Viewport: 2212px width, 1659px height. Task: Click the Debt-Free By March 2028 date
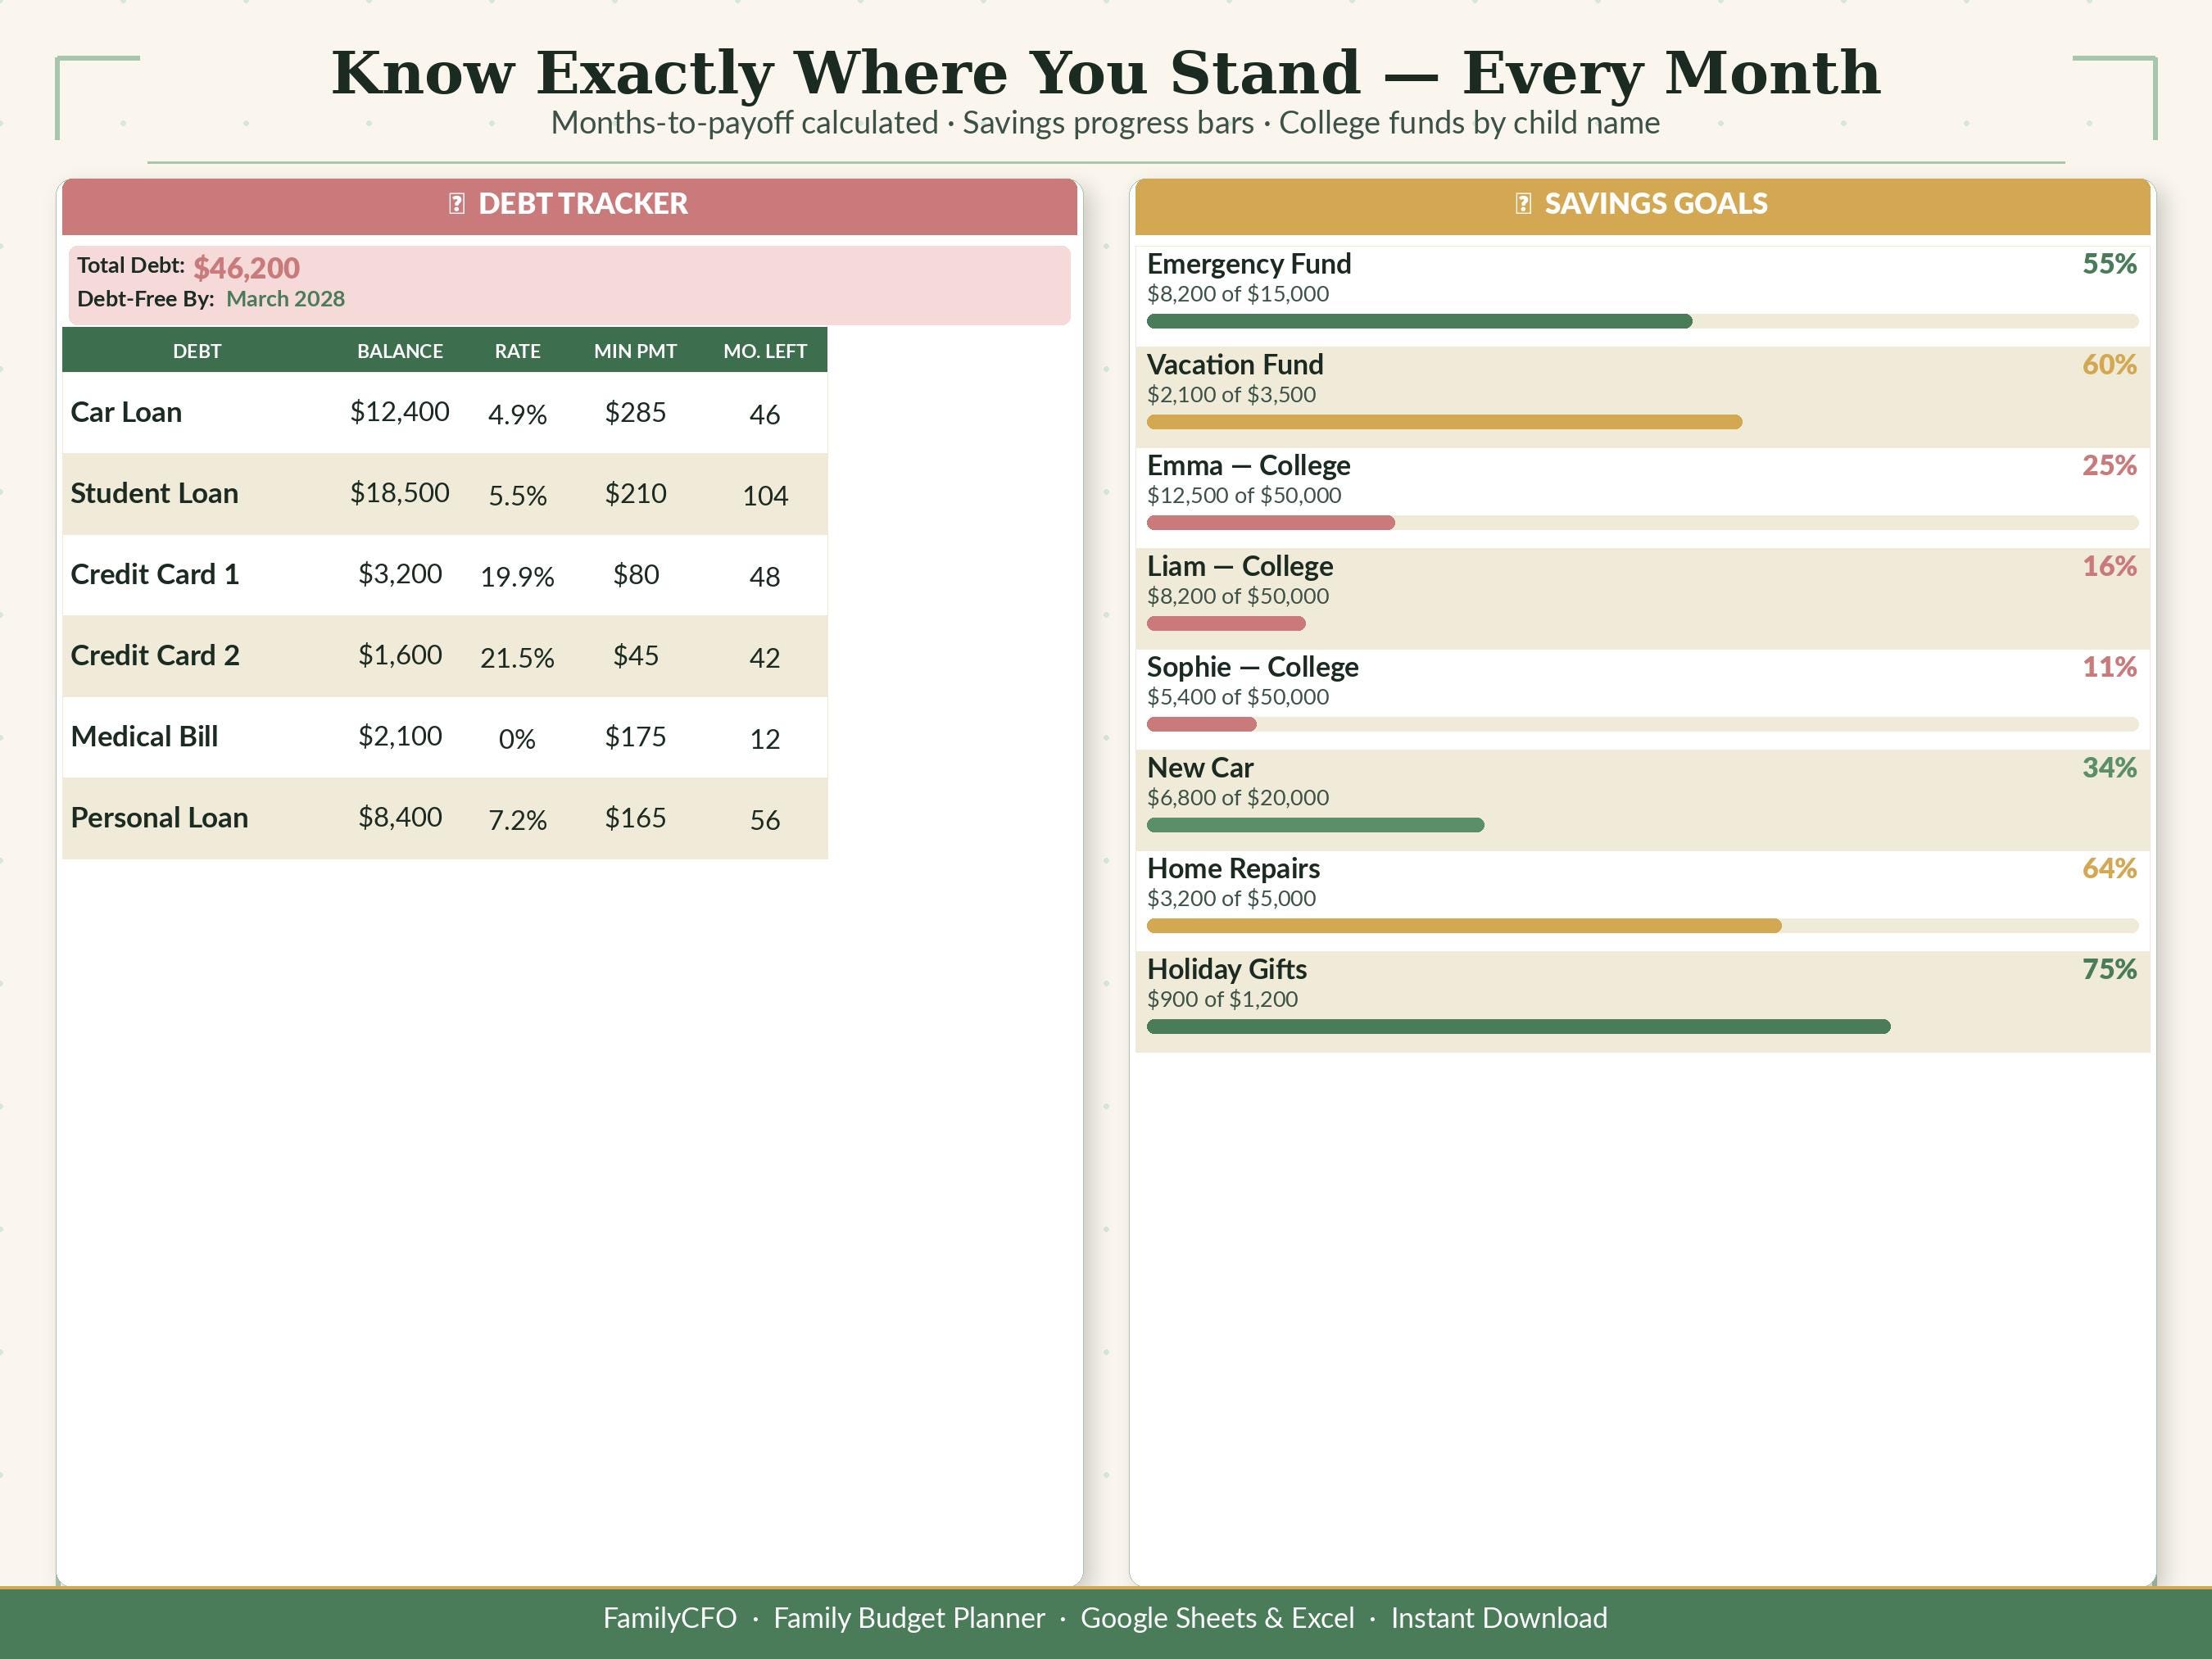285,299
